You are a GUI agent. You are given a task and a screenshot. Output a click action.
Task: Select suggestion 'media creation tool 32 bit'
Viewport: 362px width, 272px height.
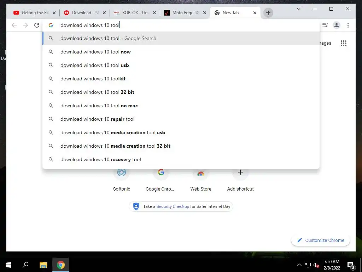pos(181,146)
